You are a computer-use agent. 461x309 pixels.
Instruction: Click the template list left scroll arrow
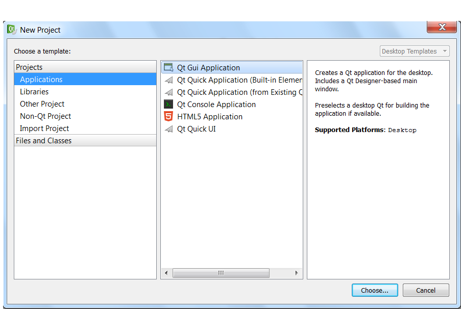coord(166,273)
